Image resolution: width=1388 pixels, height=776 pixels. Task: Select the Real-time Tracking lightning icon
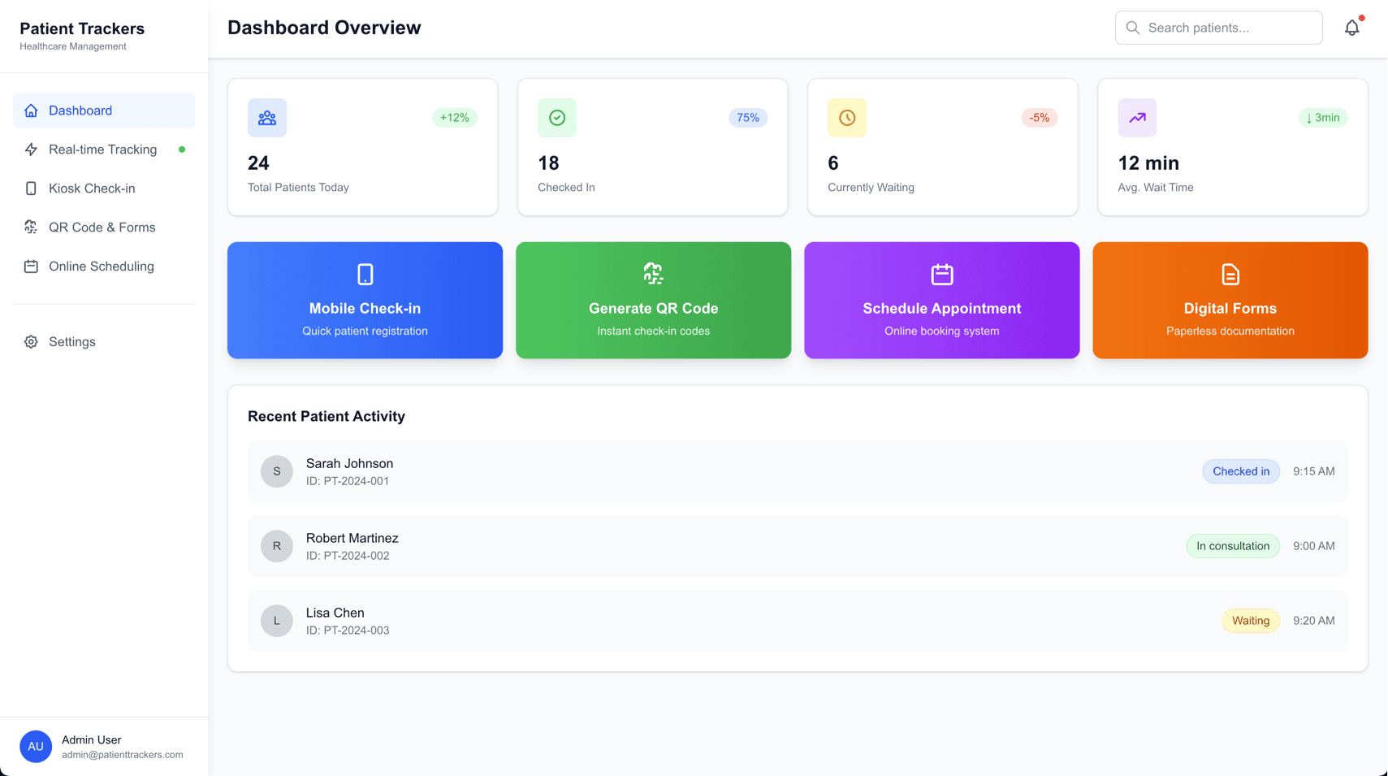pos(31,150)
